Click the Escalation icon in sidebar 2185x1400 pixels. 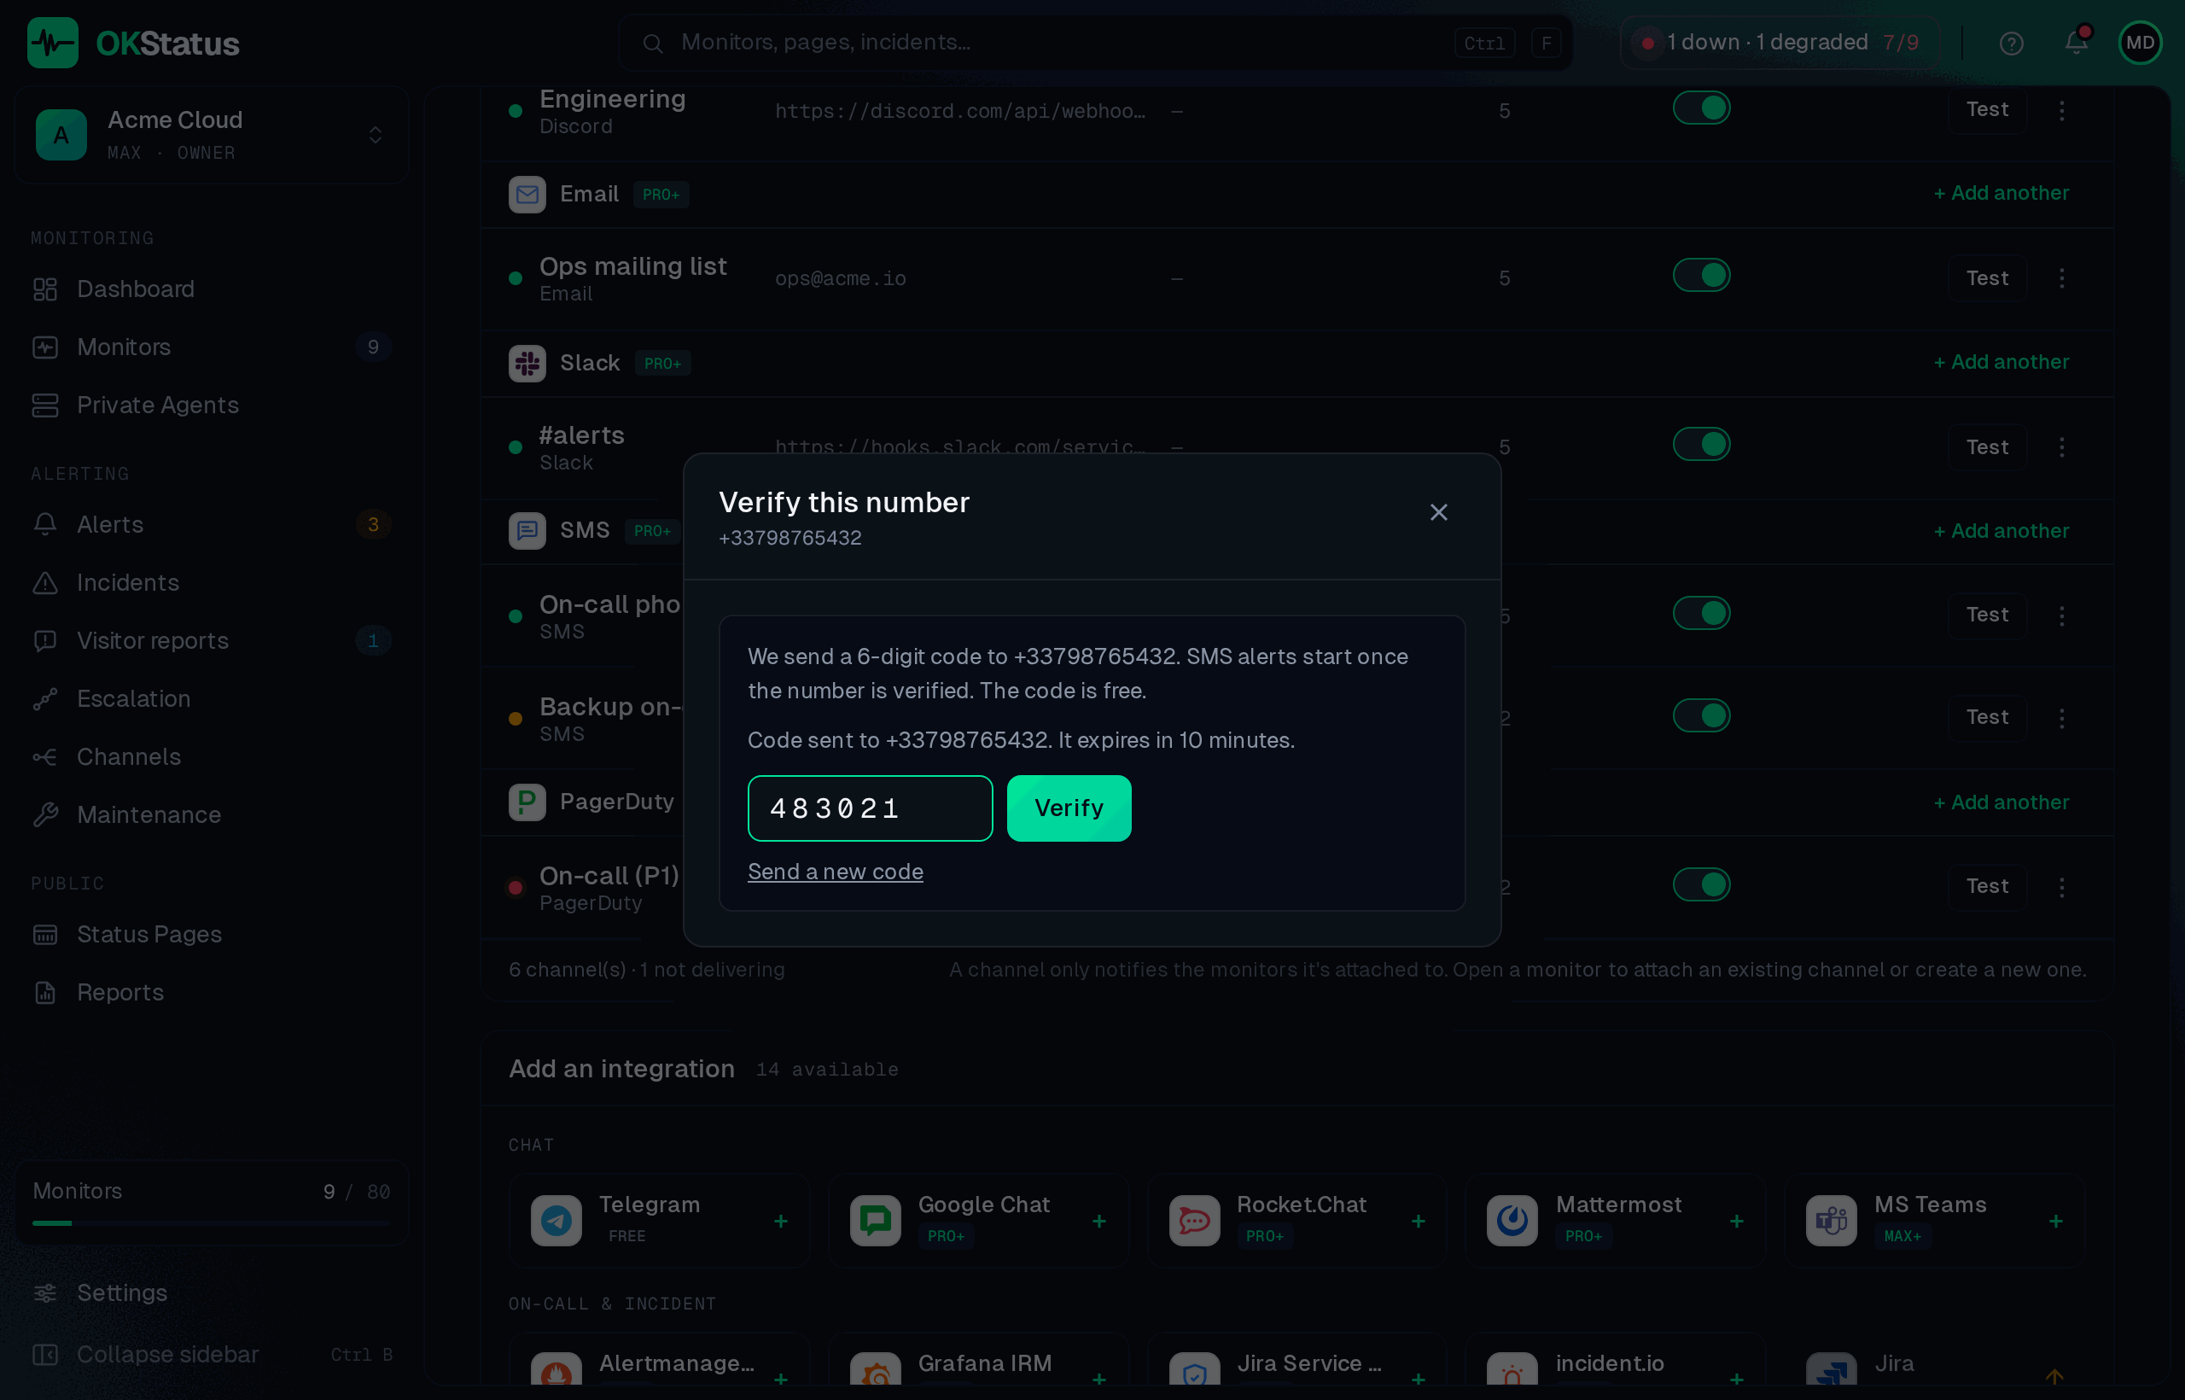(45, 699)
